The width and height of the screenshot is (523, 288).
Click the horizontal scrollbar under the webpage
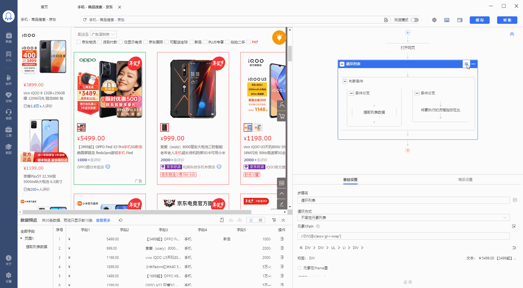(137, 212)
